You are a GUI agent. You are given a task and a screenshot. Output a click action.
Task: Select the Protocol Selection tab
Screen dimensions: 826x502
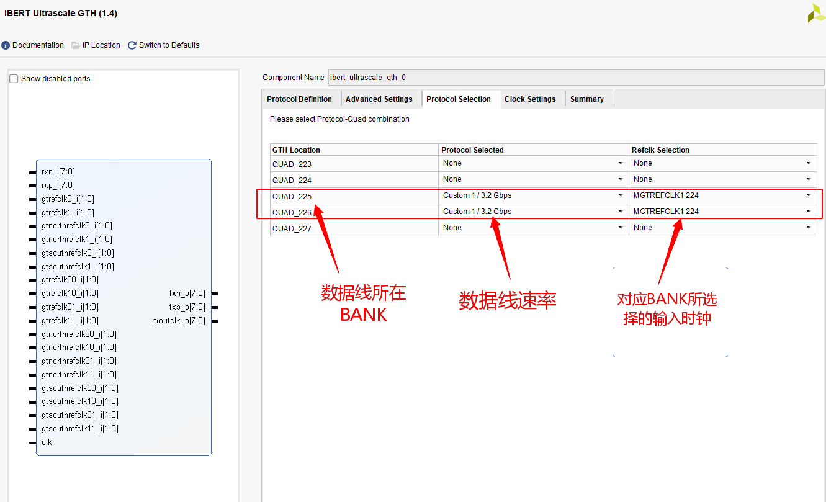pyautogui.click(x=460, y=99)
